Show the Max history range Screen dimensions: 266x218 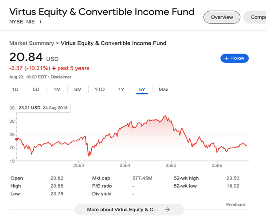pyautogui.click(x=164, y=90)
